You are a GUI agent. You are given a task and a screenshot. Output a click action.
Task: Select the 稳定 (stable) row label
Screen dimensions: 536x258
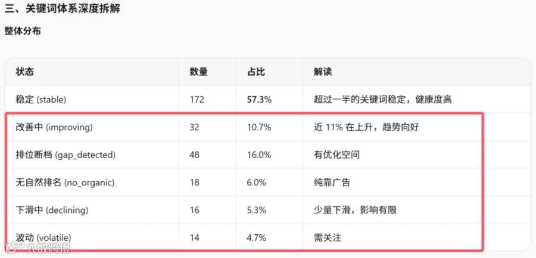point(41,100)
